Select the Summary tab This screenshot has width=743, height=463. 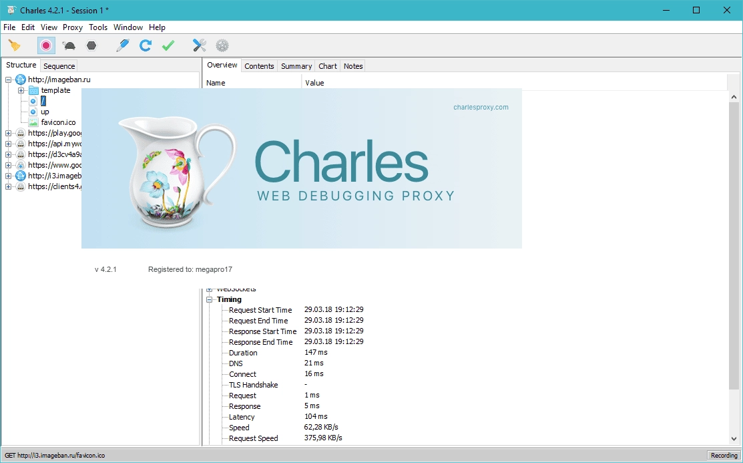tap(296, 66)
